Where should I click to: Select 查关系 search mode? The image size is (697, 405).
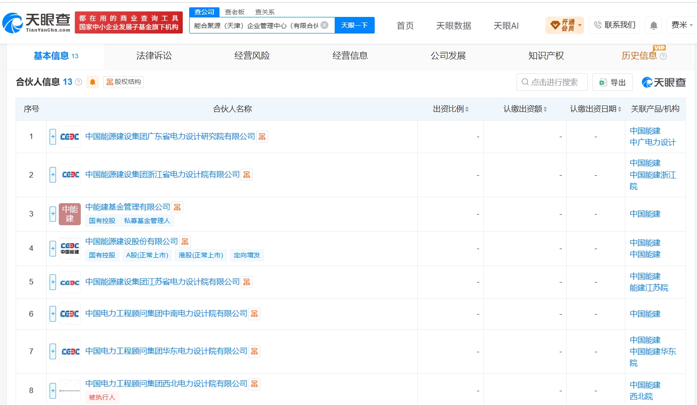tap(265, 12)
